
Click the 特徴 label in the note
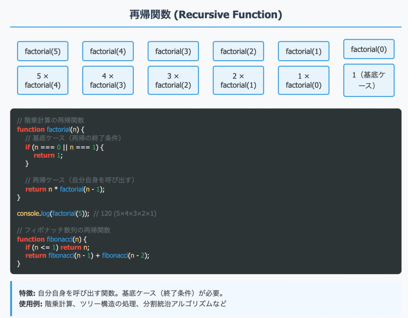[27, 293]
